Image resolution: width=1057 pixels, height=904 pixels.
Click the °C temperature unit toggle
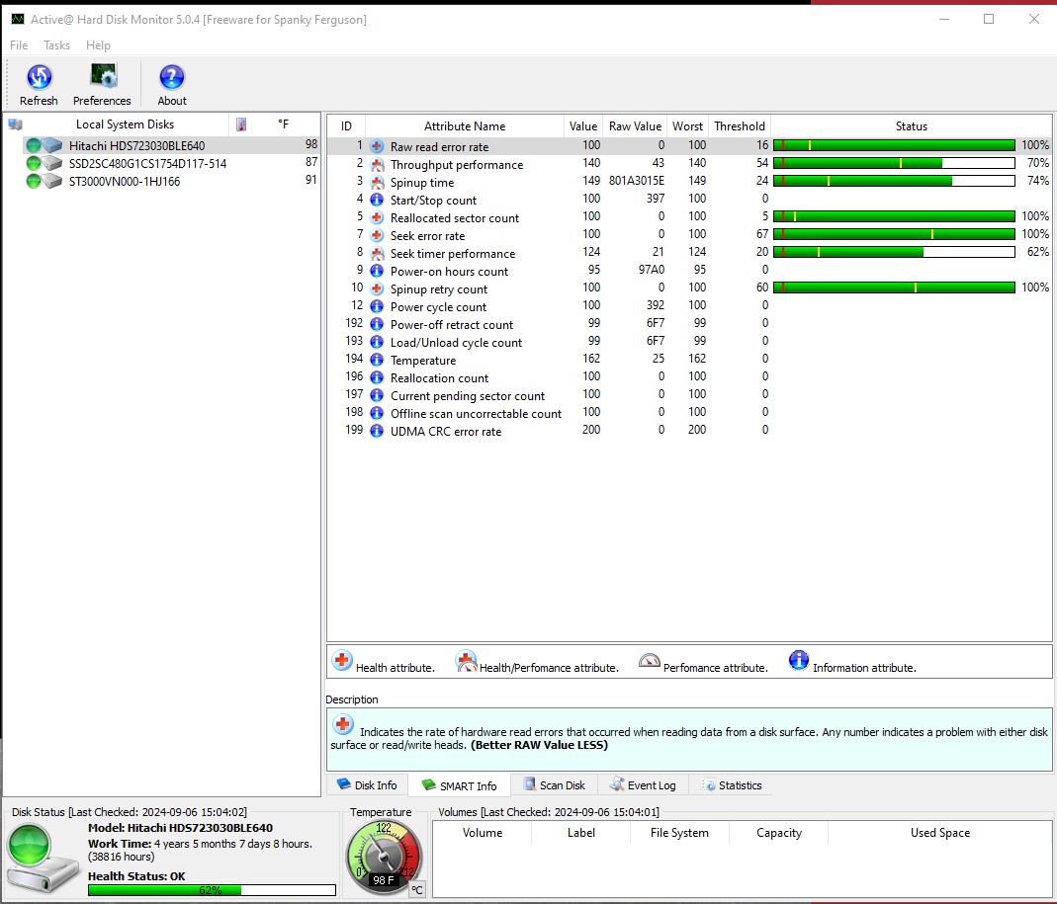pyautogui.click(x=417, y=889)
